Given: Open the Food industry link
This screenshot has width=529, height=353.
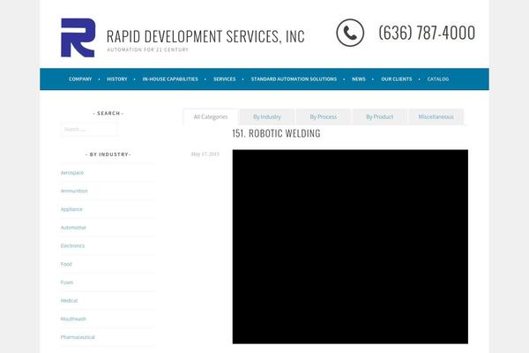Looking at the screenshot, I should tap(66, 264).
